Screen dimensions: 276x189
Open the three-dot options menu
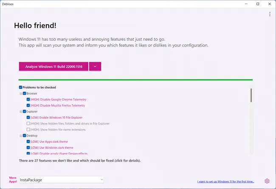[270, 14]
